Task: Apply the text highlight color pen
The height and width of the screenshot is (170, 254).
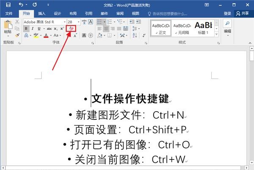Action: coord(36,36)
